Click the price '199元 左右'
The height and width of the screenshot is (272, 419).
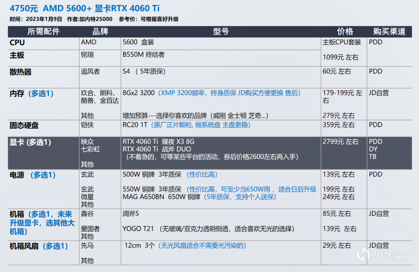339,190
